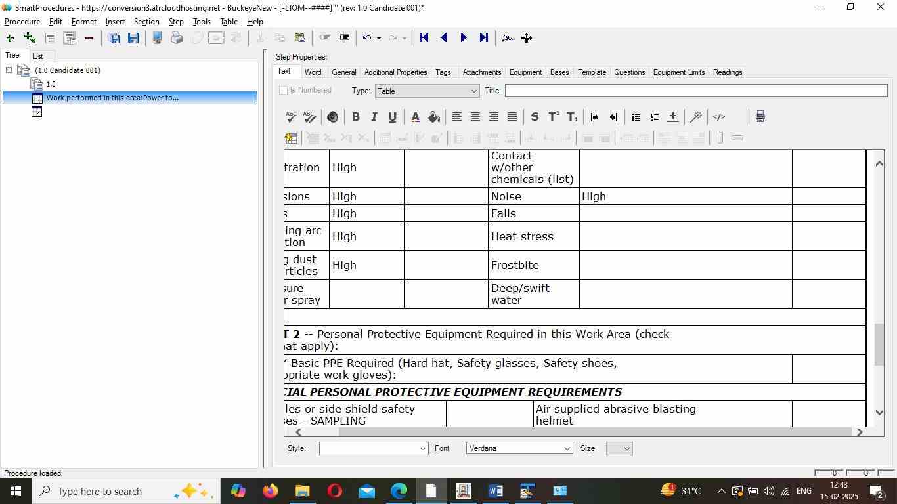Click the vertical scrollbar thumb in editor
Image resolution: width=897 pixels, height=504 pixels.
[x=879, y=345]
